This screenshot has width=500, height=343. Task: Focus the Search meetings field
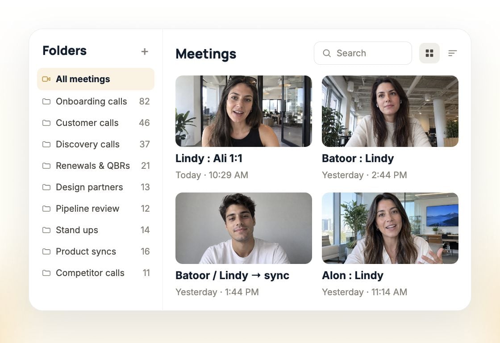363,53
